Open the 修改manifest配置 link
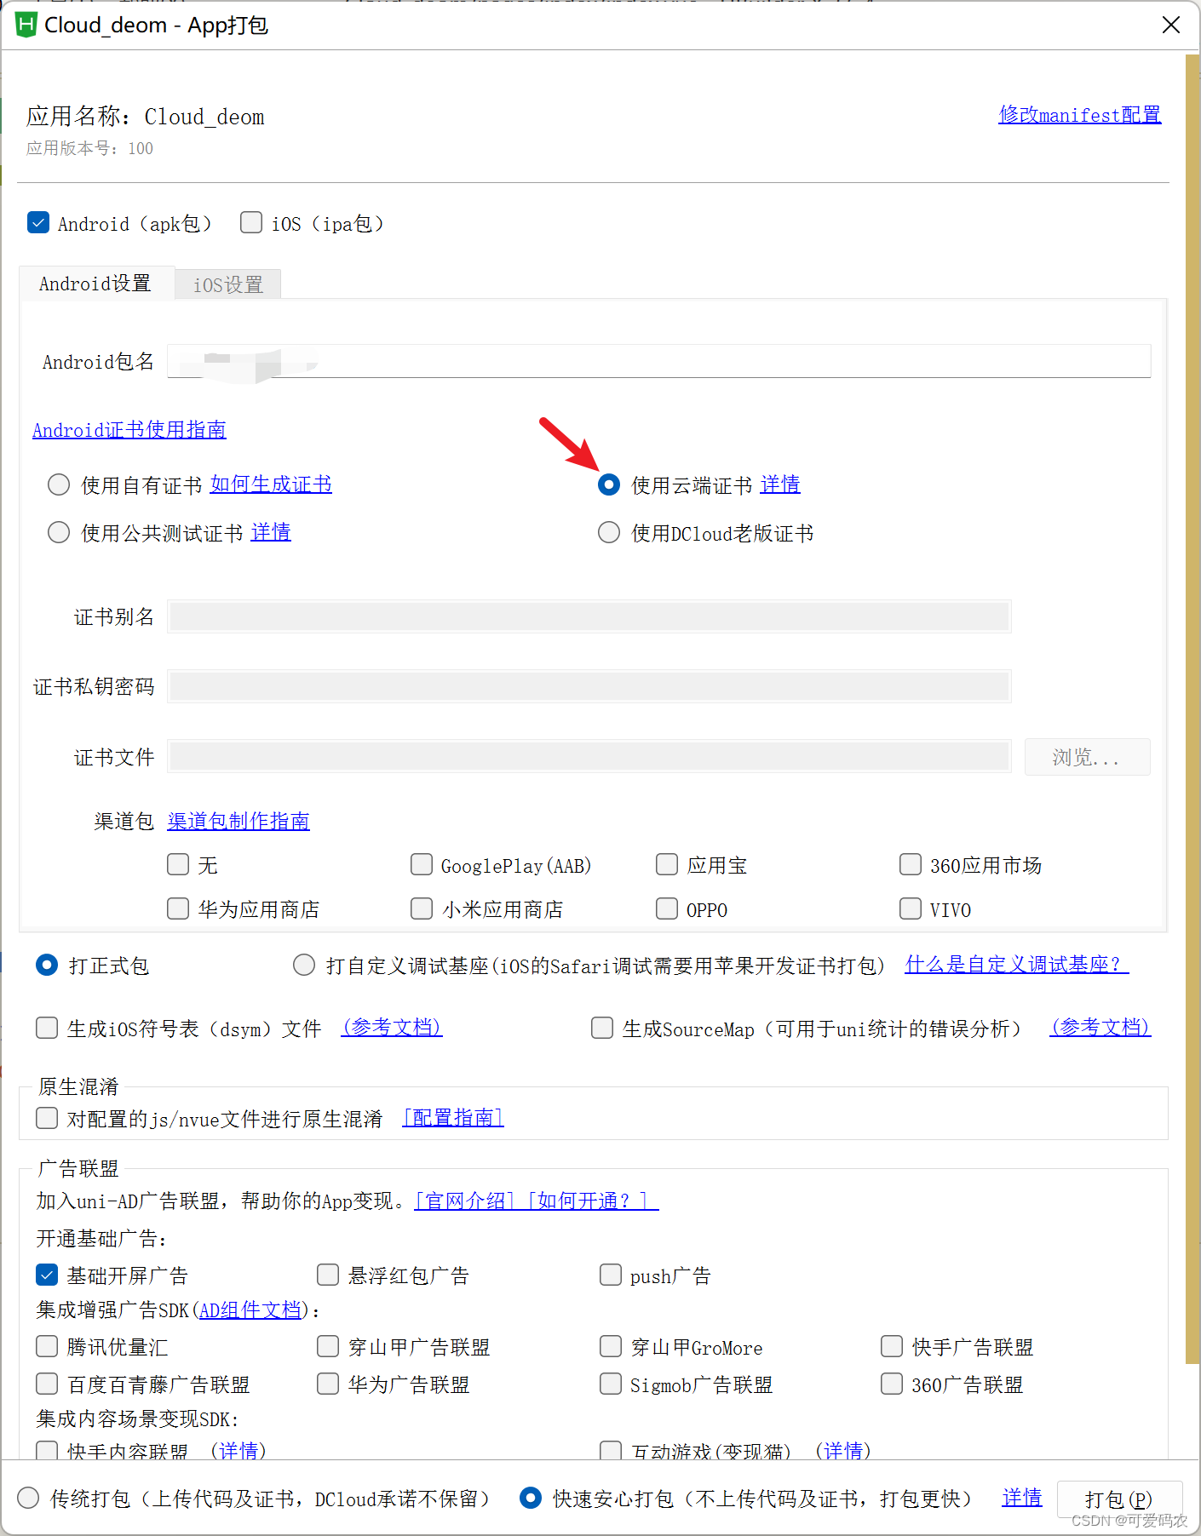The width and height of the screenshot is (1201, 1536). click(x=1079, y=114)
